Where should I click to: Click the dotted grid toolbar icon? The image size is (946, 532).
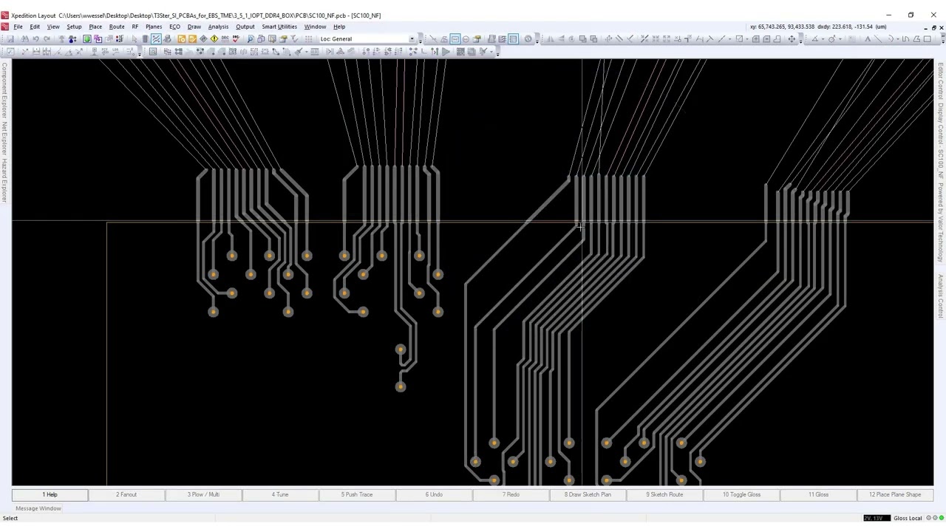pos(308,39)
